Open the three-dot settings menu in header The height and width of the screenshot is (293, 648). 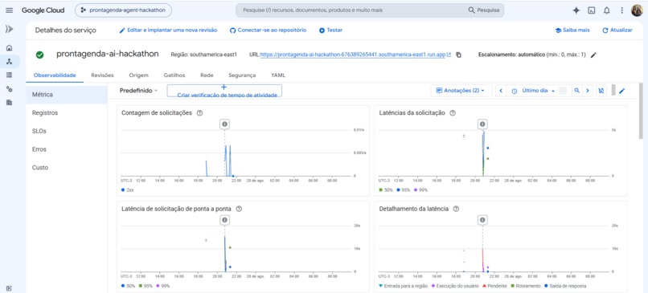pos(621,10)
